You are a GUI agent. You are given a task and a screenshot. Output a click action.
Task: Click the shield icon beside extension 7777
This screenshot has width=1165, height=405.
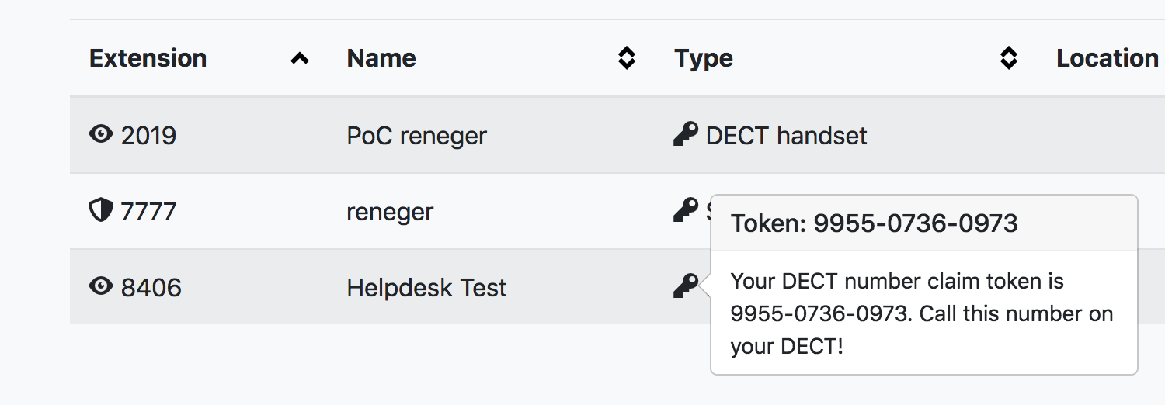coord(101,209)
